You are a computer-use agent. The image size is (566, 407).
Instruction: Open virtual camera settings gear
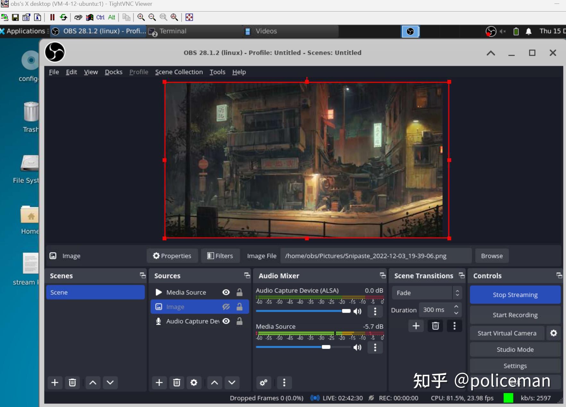(x=553, y=333)
